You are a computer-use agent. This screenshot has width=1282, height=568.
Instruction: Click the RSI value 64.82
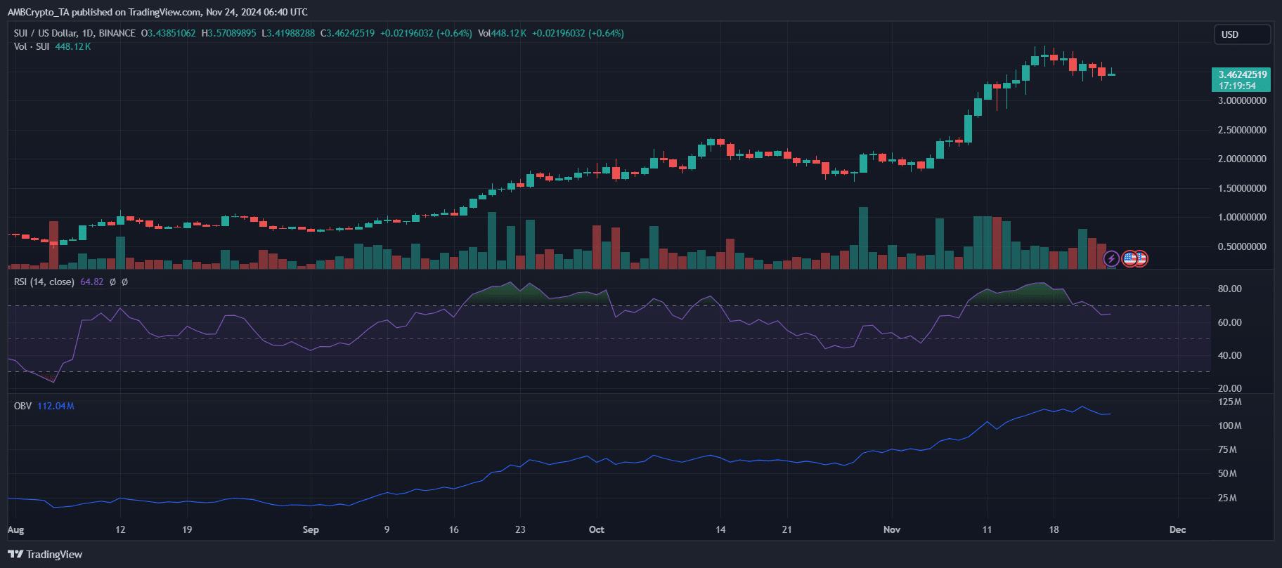pos(92,282)
